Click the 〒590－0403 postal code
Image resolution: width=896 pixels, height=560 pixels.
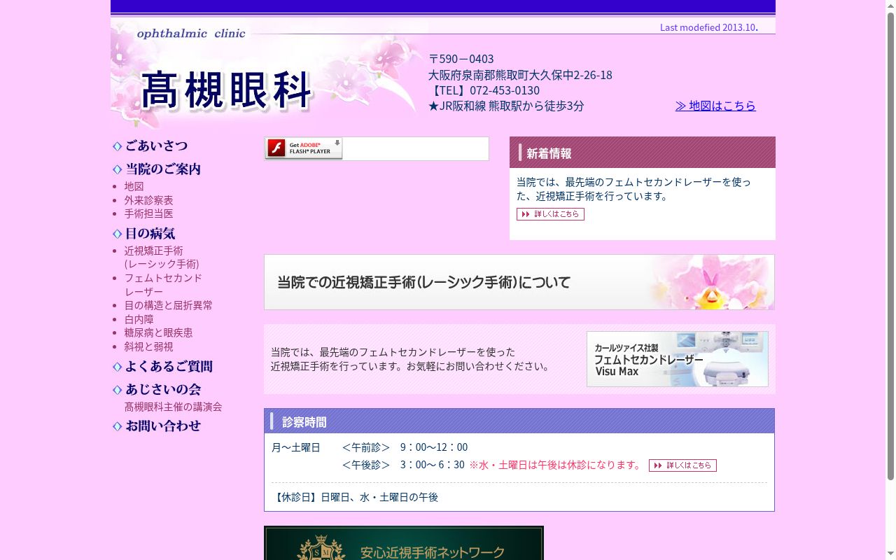click(461, 59)
